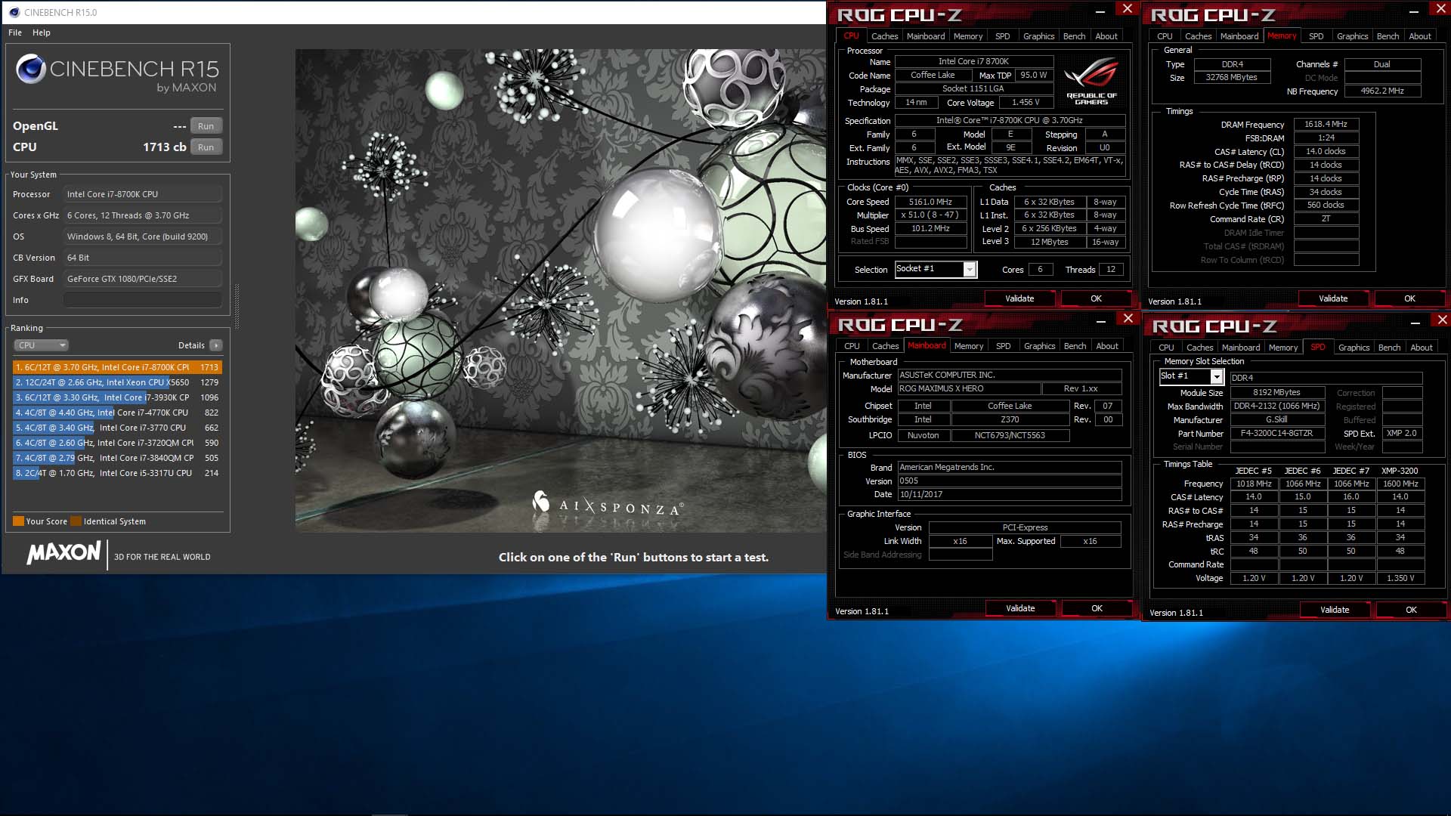Screen dimensions: 1451x816
Task: Click the Details arrow icon in Ranking
Action: [216, 345]
